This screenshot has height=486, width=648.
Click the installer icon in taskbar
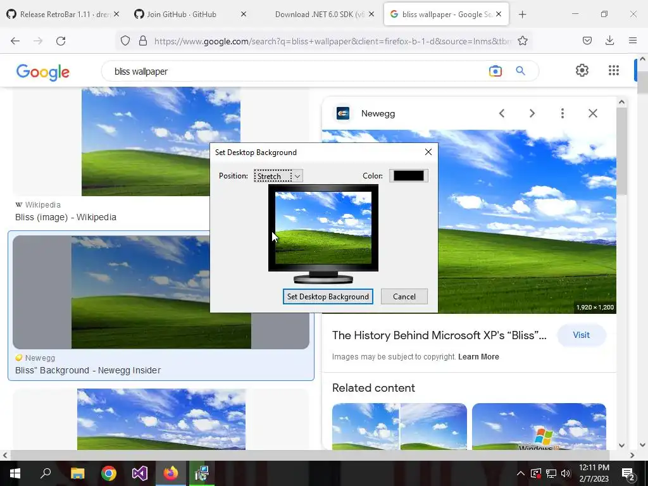pos(202,473)
